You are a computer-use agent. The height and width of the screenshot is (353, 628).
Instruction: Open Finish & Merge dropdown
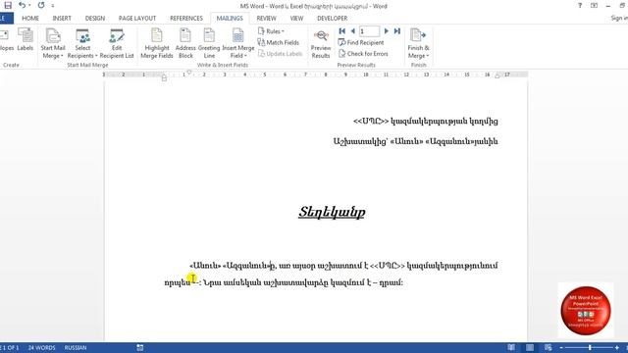(418, 43)
